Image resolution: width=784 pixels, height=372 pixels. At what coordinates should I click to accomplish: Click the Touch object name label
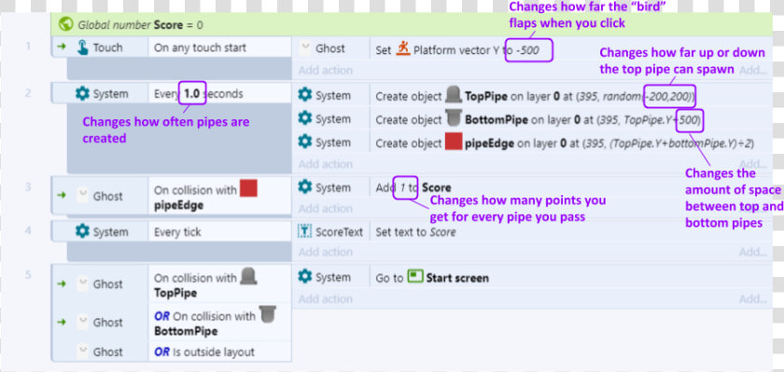pyautogui.click(x=107, y=48)
